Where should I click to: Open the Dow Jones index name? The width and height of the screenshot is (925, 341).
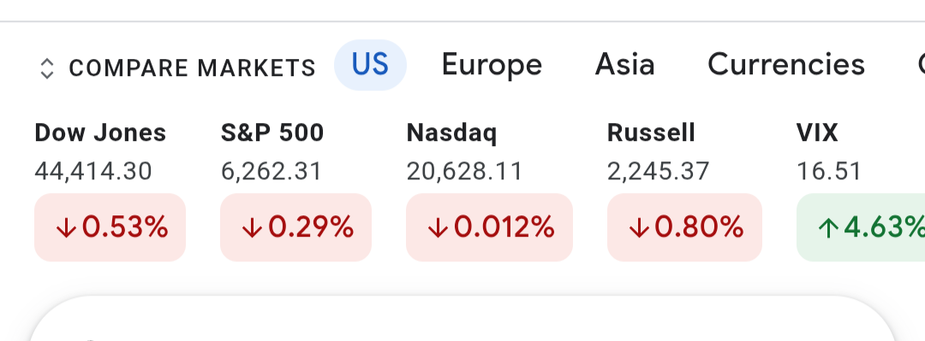[x=100, y=133]
